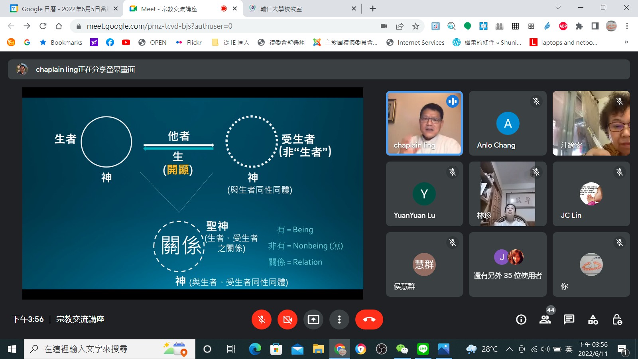Show the participants list with 44 people
This screenshot has width=638, height=359.
545,320
